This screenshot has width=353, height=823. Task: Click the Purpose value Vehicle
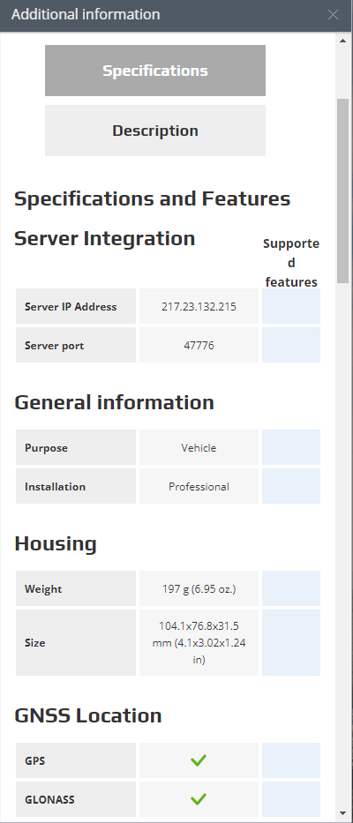pos(199,448)
